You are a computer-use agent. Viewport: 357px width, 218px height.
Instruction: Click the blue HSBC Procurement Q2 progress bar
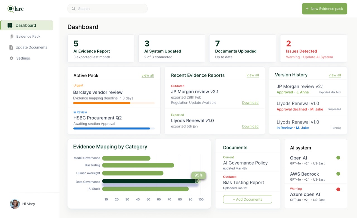[114, 129]
